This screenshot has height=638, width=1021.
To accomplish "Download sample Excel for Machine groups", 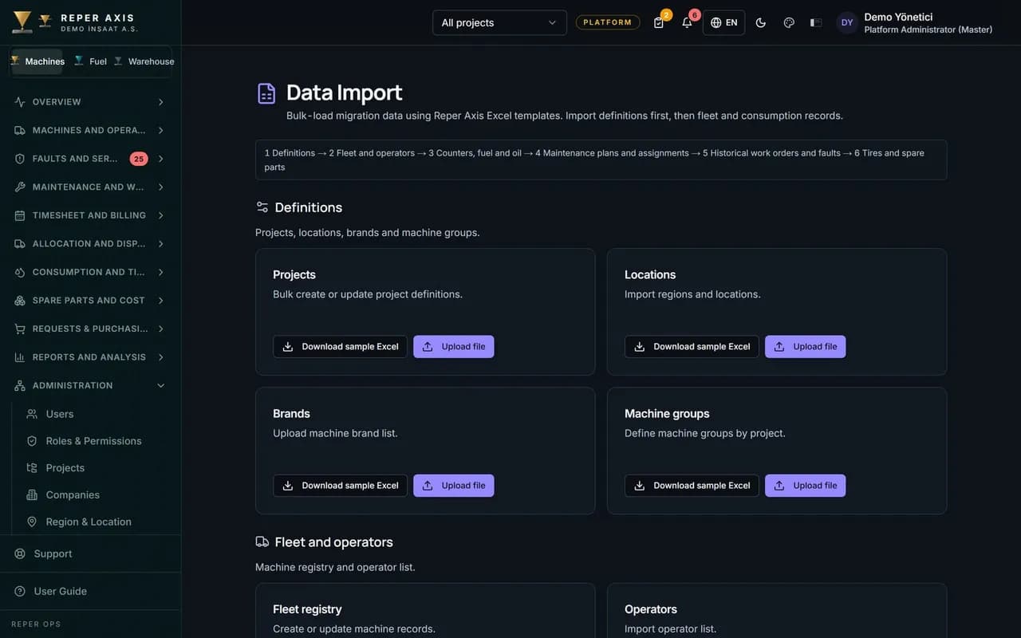I will click(692, 486).
